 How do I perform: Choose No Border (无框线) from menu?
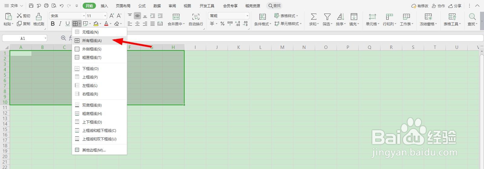pyautogui.click(x=99, y=32)
